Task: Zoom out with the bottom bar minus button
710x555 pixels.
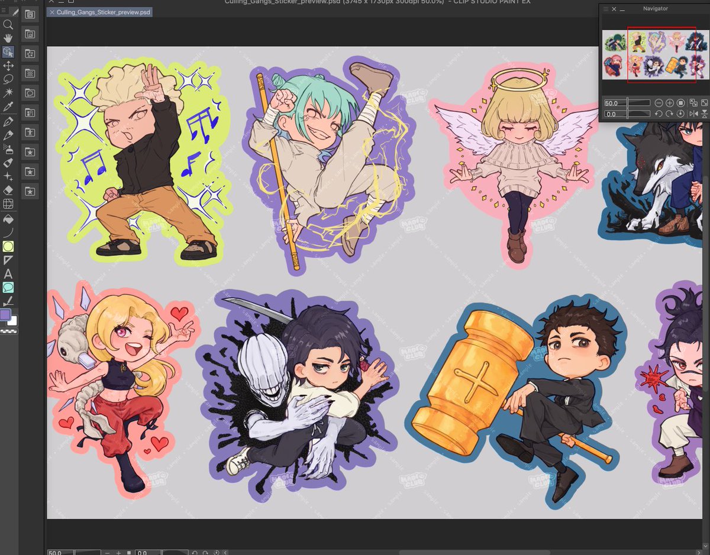Action: pyautogui.click(x=107, y=553)
